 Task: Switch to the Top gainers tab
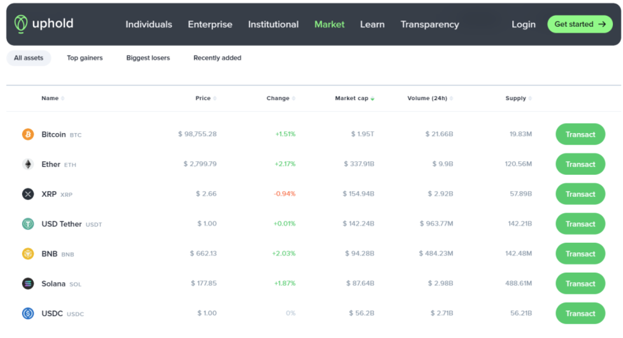click(85, 58)
